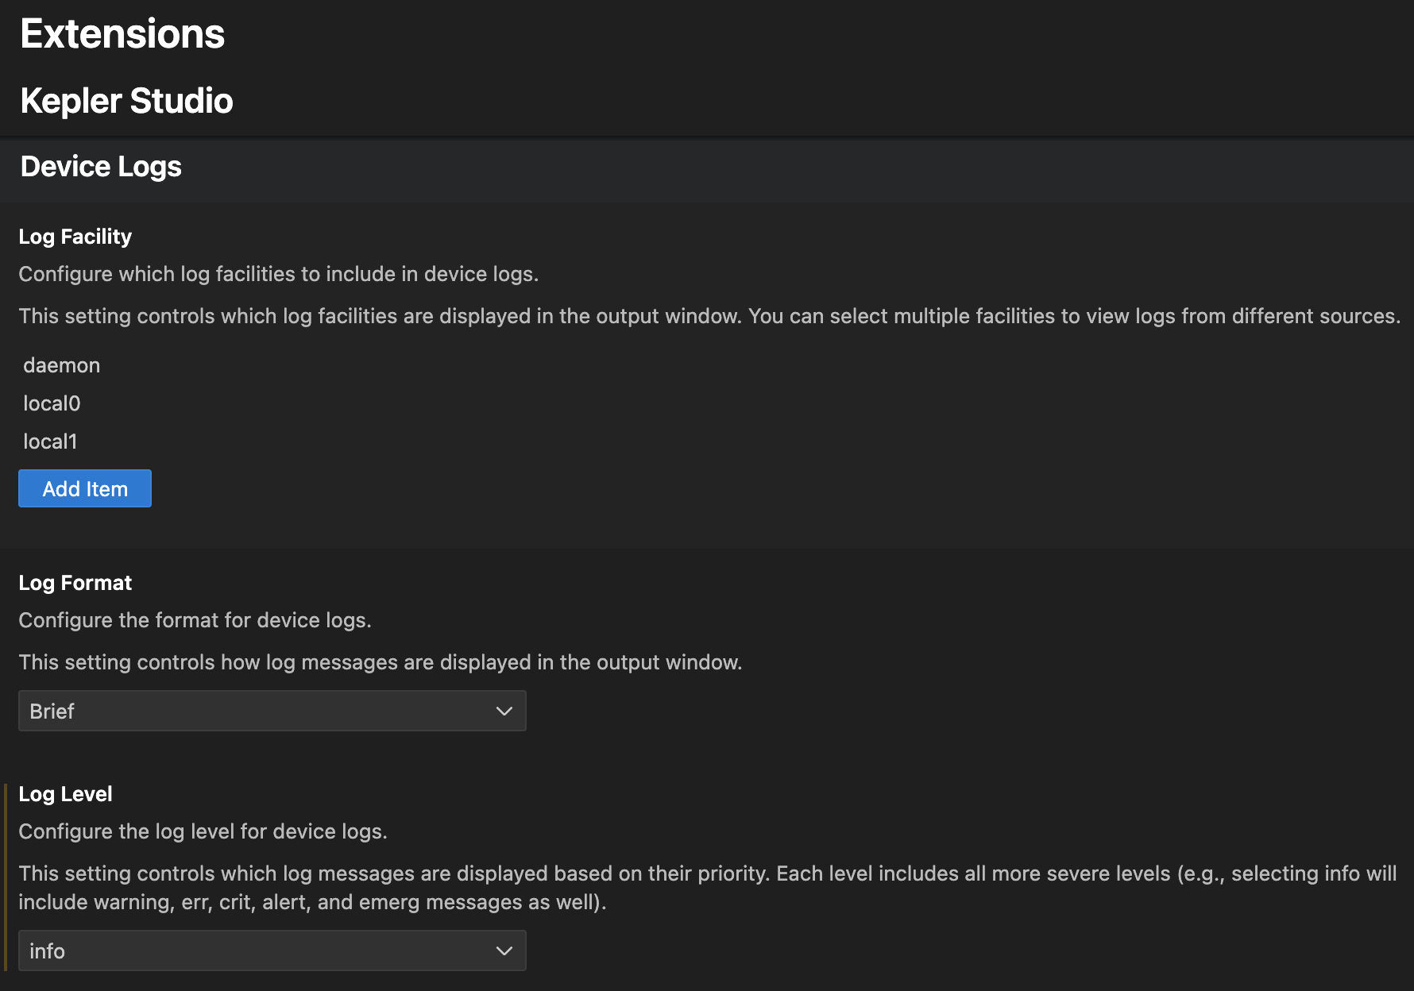Click the Extensions heading
This screenshot has width=1414, height=991.
(x=122, y=34)
